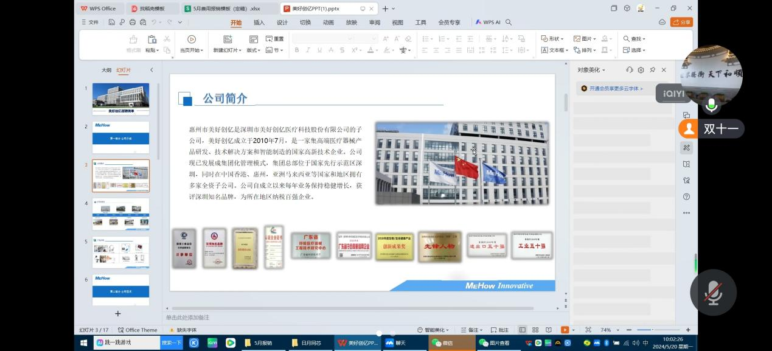Open settings gear in 对象美化 panel
772x351 pixels.
[641, 70]
